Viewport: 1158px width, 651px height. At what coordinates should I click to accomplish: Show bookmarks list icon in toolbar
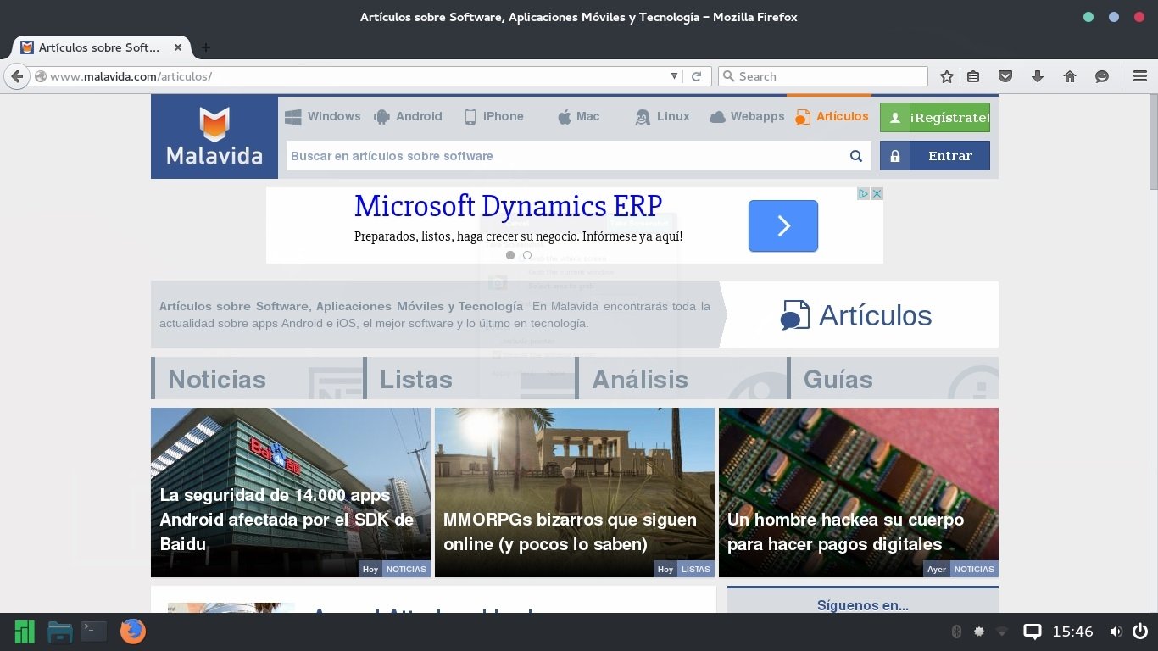pos(973,76)
